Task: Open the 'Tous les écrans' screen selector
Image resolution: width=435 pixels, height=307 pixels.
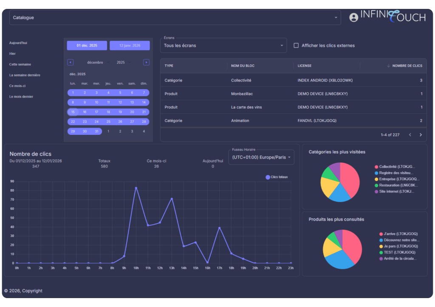Action: pyautogui.click(x=223, y=45)
